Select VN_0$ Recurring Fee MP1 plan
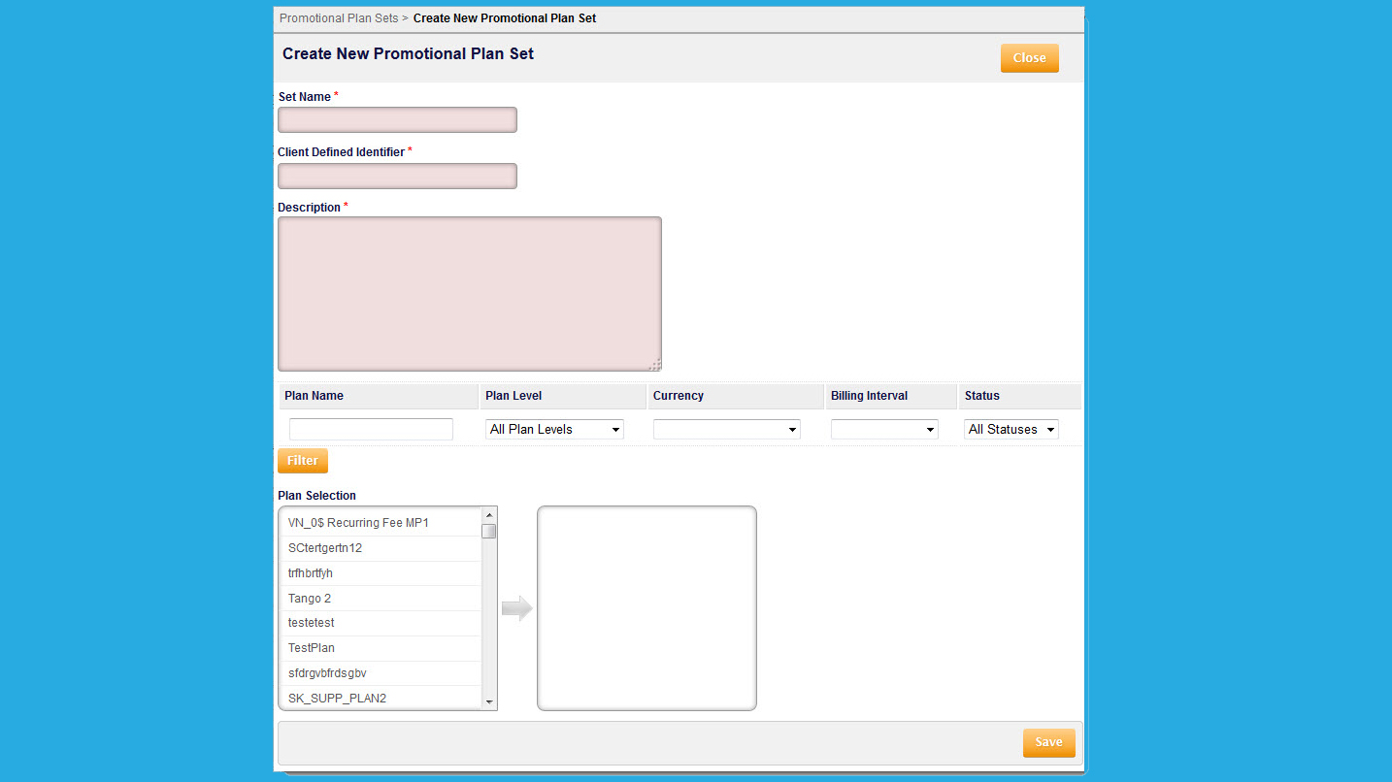Viewport: 1392px width, 782px height. 381,523
